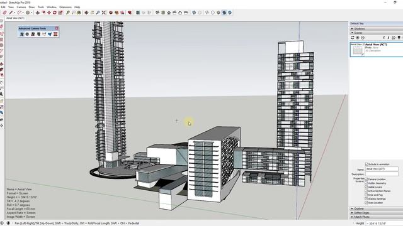Click first icon in Advanced Camera Tools
403x226 pixels.
click(22, 34)
